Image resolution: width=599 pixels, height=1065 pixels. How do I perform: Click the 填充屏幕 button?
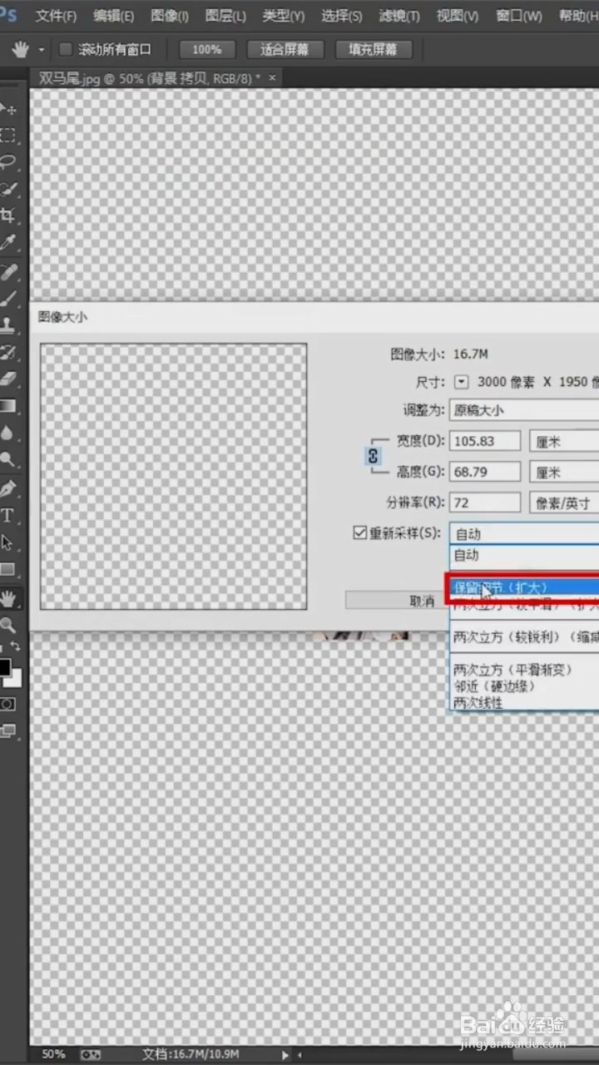374,50
